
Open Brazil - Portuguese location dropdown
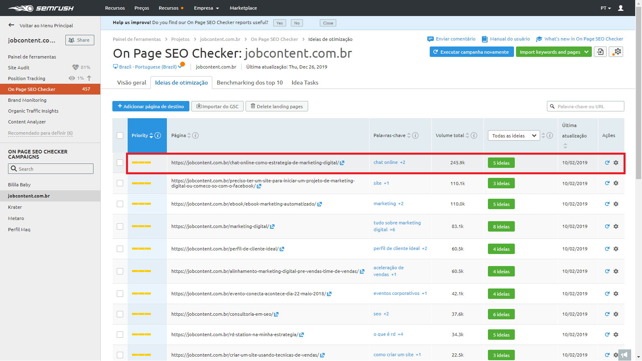coord(148,67)
